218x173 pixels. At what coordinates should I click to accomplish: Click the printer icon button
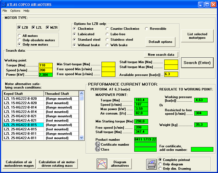pos(151,164)
